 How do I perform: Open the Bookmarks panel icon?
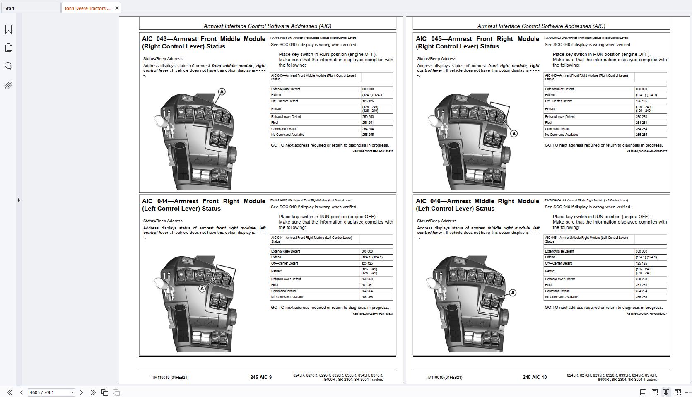click(8, 29)
